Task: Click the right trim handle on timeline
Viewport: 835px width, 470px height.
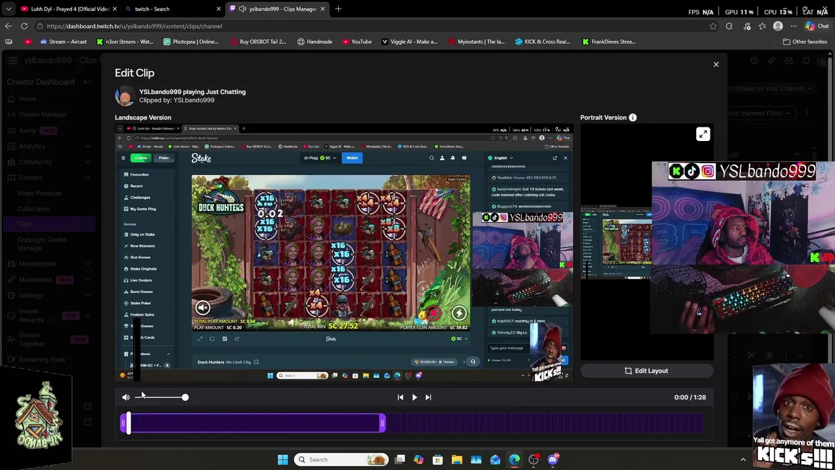Action: (x=382, y=424)
